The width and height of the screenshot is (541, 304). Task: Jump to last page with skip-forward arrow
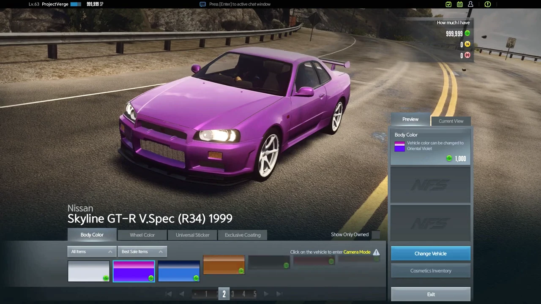tap(279, 293)
